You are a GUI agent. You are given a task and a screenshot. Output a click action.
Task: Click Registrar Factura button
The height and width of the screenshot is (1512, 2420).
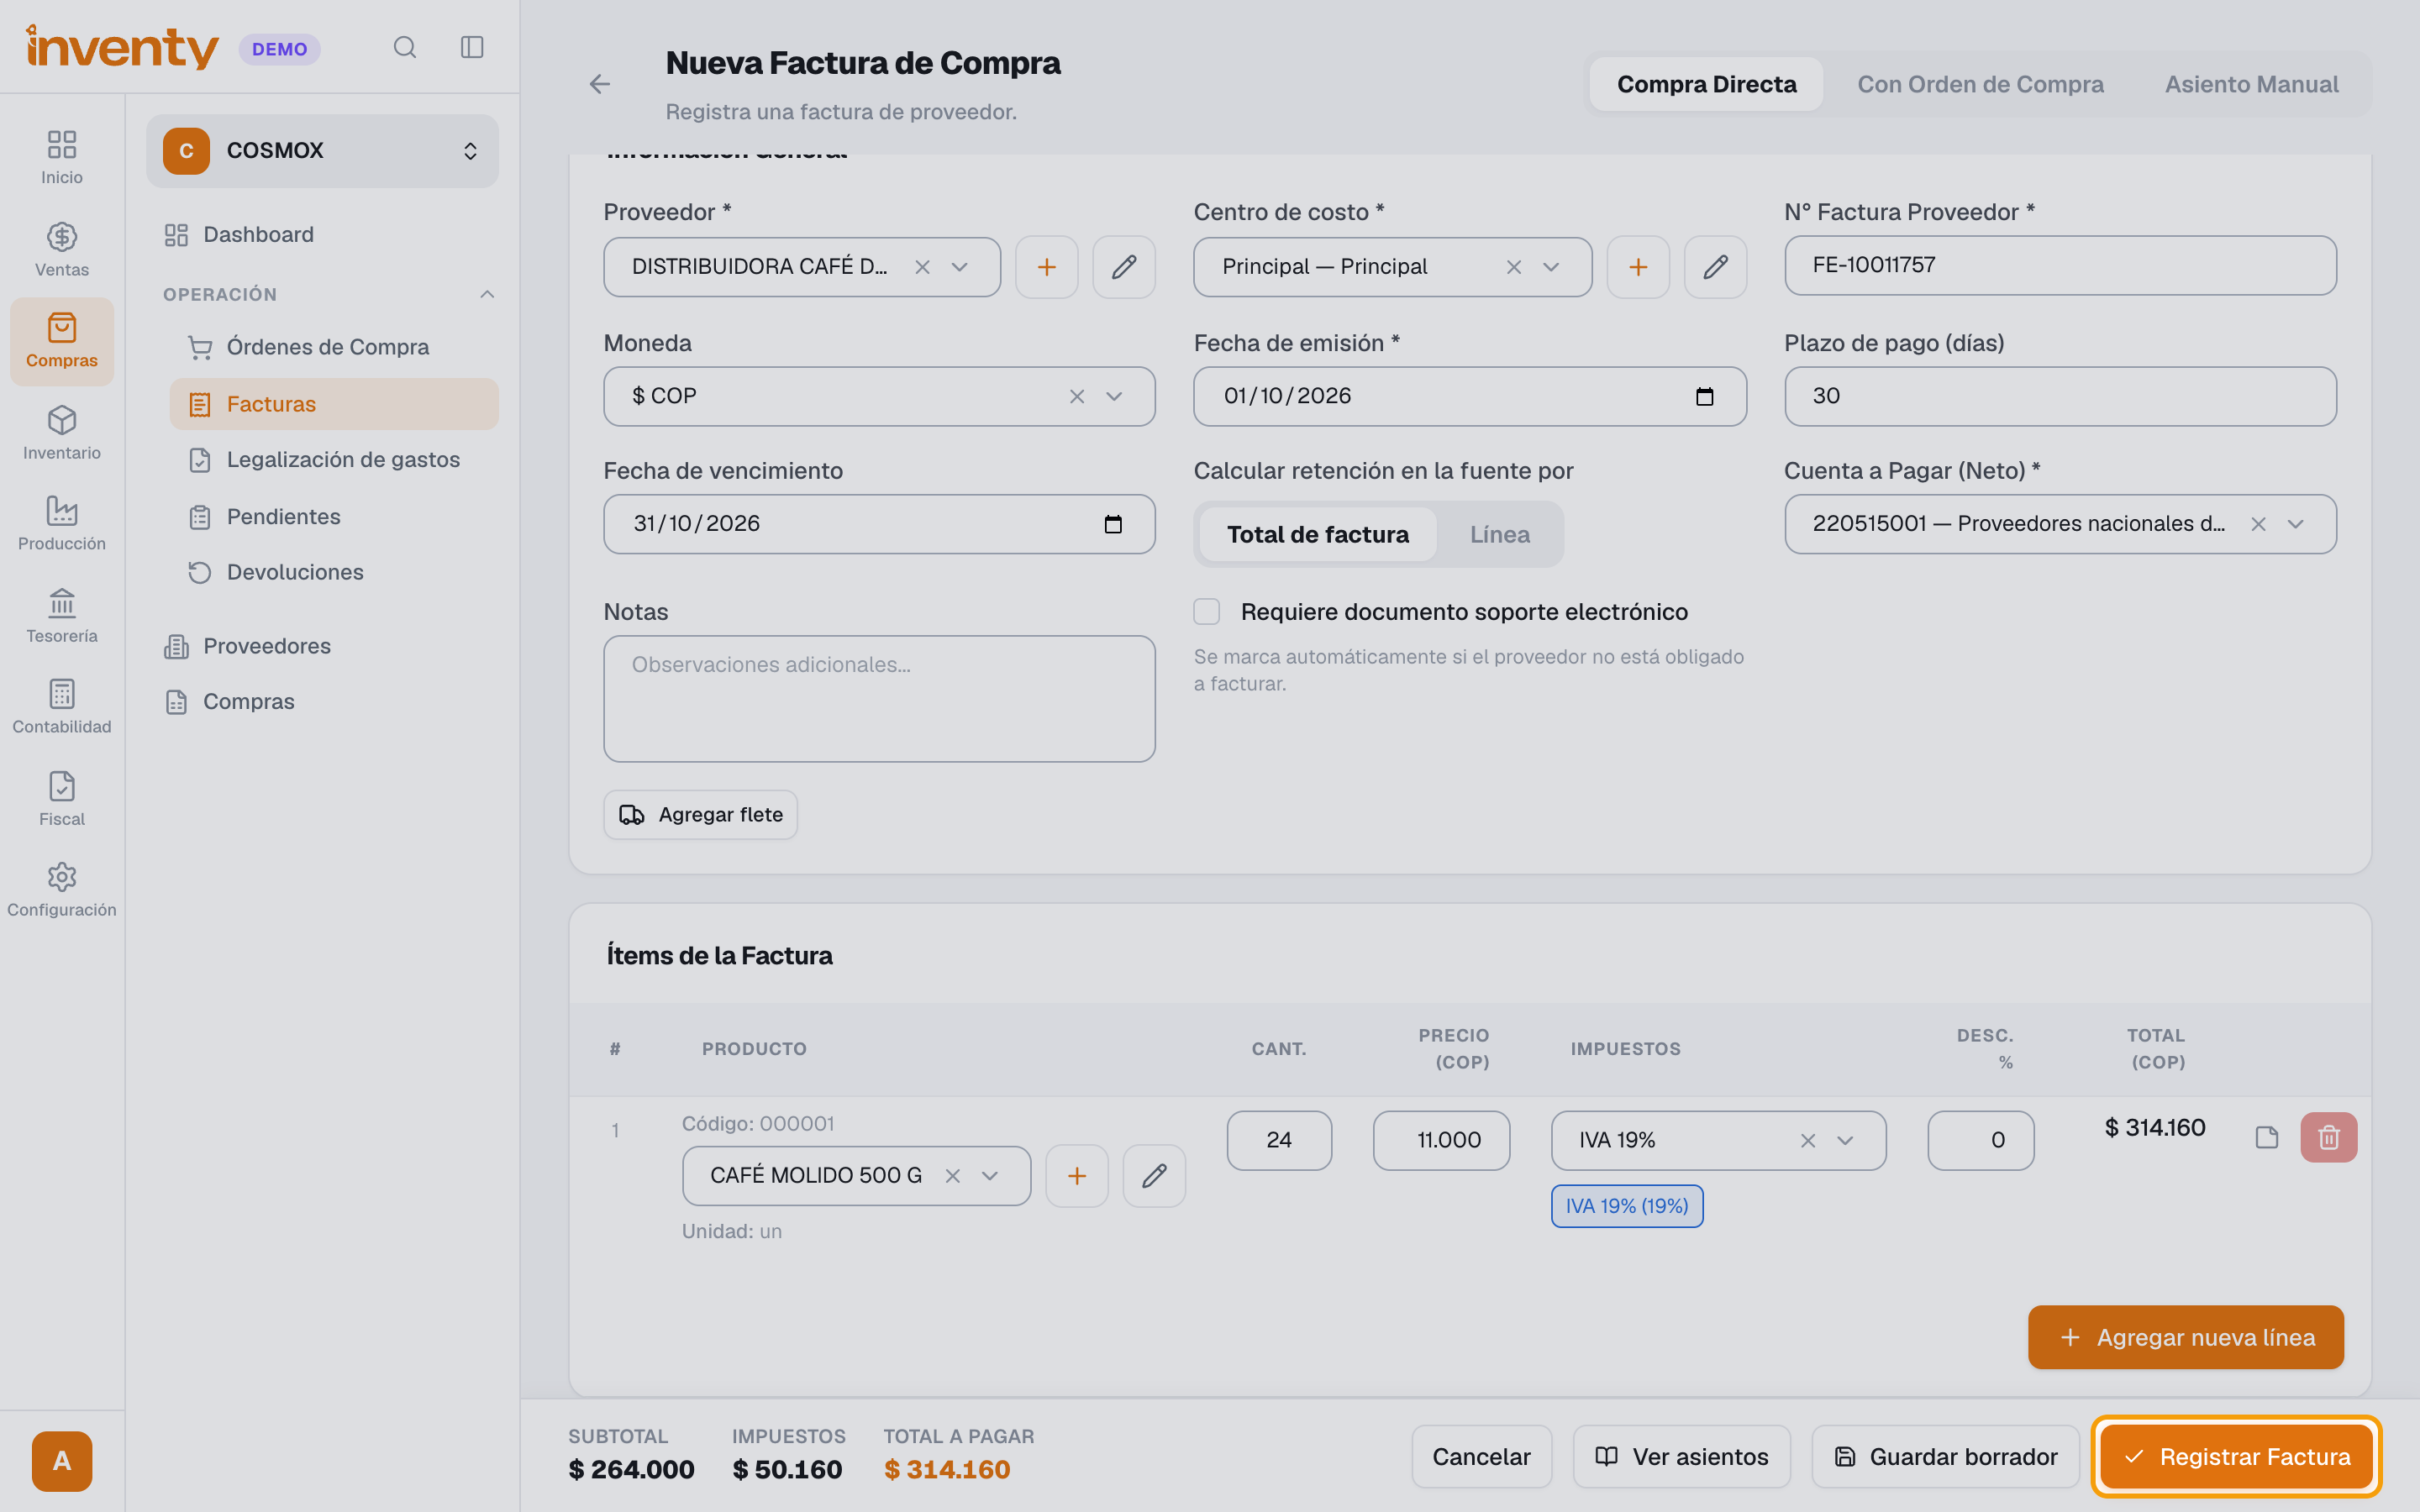coord(2237,1457)
